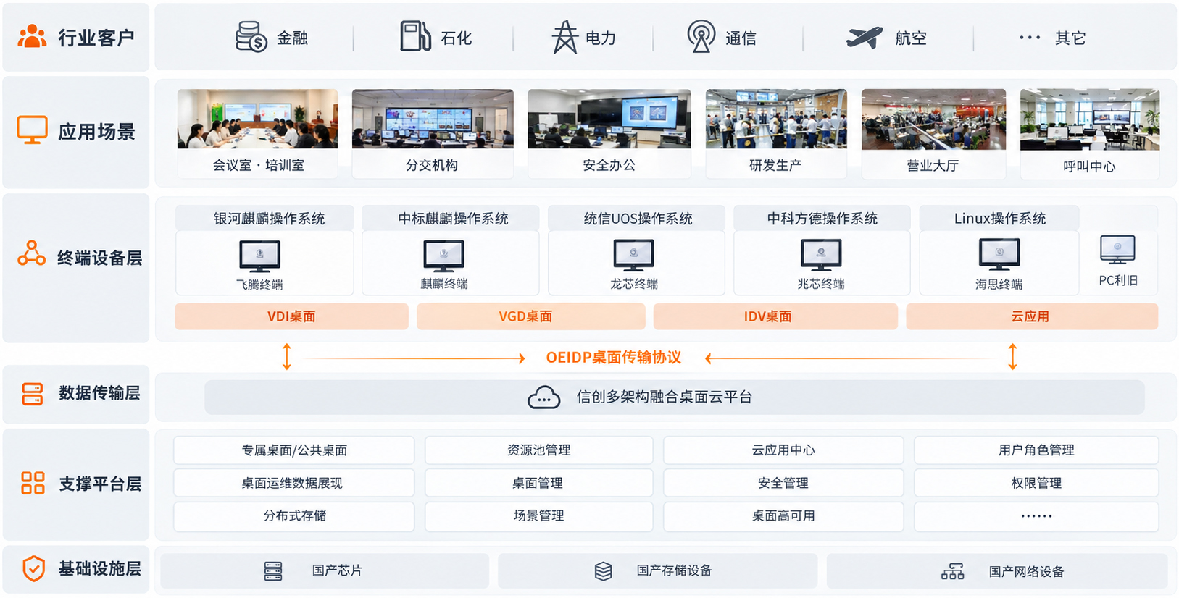This screenshot has height=598, width=1179.
Task: Click the 信创多架构融合桌面云平台 text
Action: tap(665, 397)
